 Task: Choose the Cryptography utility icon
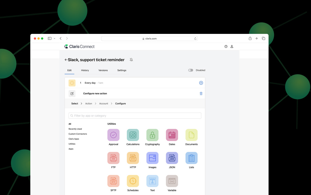(x=152, y=135)
